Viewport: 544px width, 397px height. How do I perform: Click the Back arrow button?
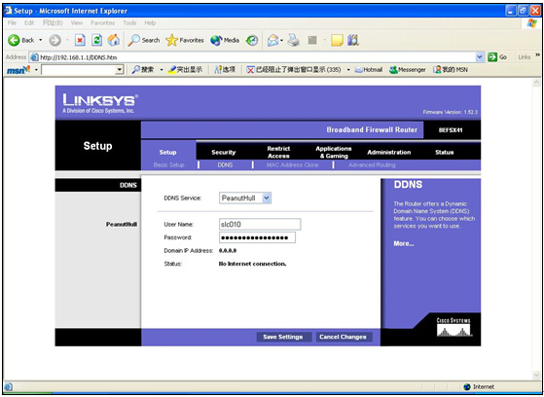(20, 41)
